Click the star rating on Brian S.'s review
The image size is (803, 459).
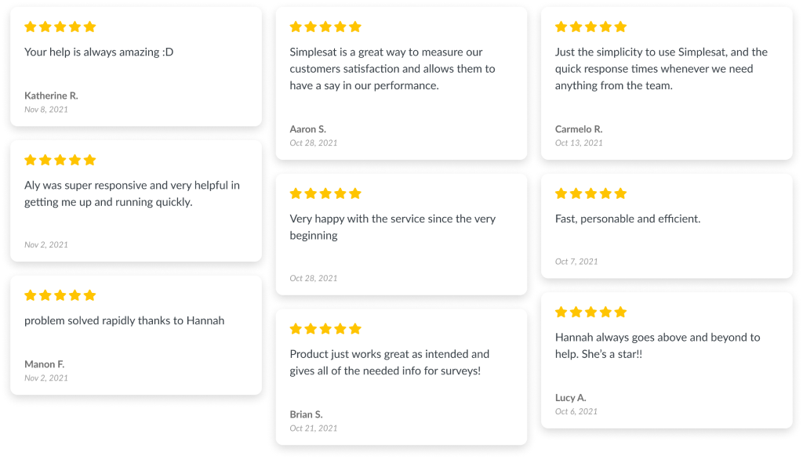coord(325,328)
